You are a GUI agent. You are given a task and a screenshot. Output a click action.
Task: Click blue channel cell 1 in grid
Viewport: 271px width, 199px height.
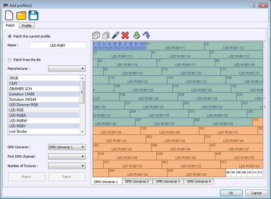click(95, 46)
